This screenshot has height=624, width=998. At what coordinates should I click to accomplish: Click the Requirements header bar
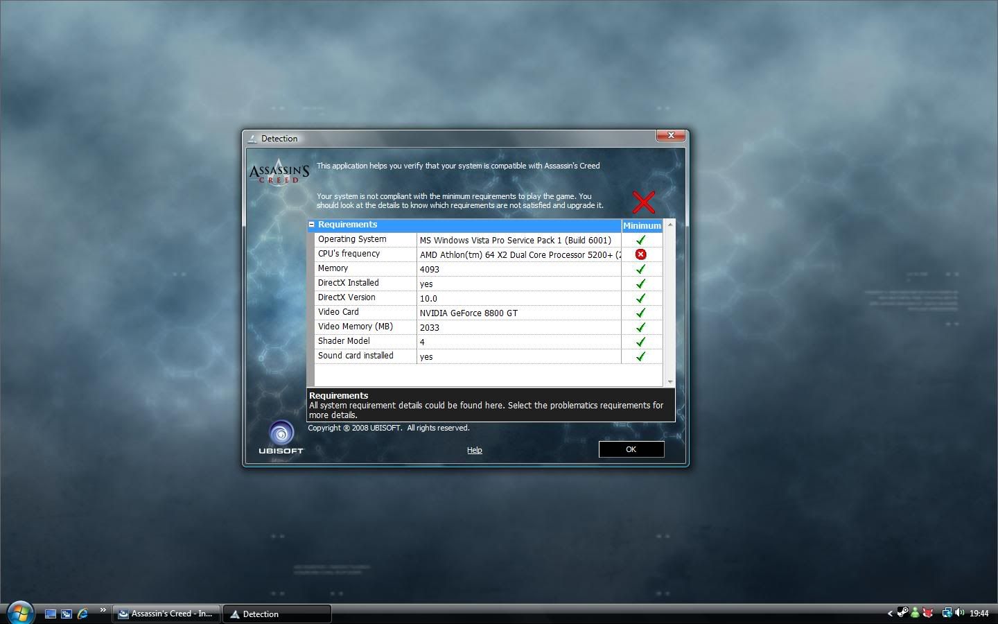[464, 225]
